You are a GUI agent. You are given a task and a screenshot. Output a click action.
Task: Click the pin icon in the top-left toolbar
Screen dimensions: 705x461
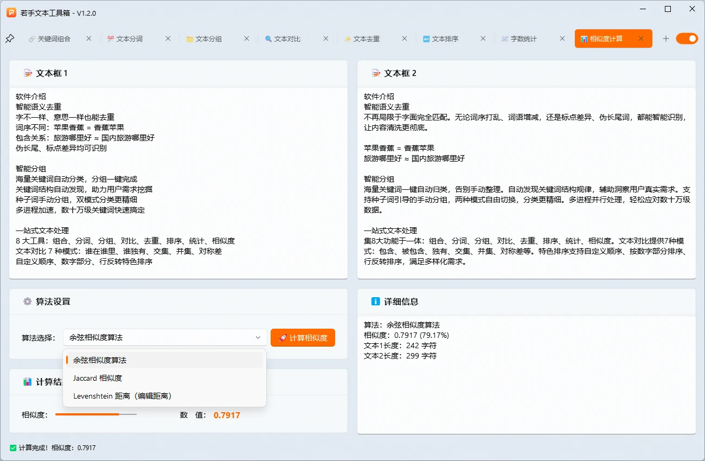pos(10,38)
